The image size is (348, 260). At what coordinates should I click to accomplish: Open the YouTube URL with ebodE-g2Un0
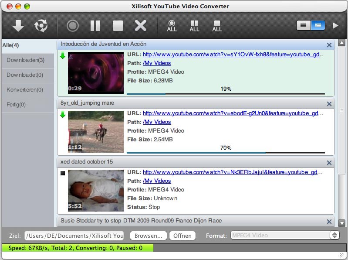click(x=233, y=113)
